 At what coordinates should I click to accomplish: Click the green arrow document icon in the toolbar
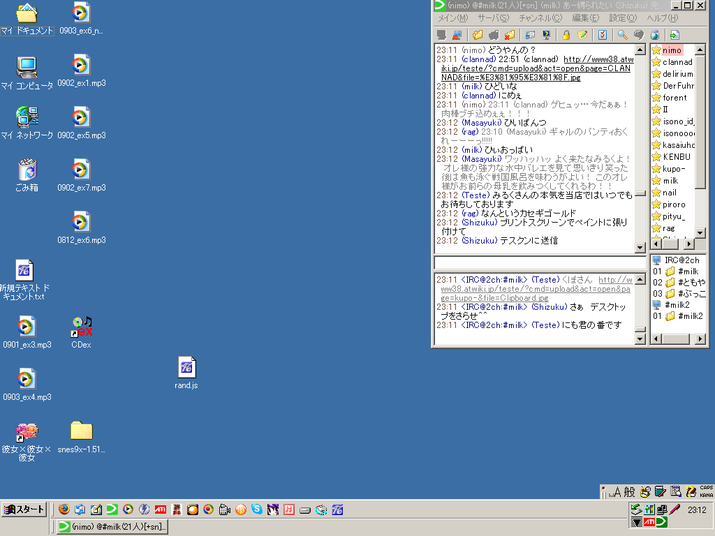pyautogui.click(x=674, y=35)
